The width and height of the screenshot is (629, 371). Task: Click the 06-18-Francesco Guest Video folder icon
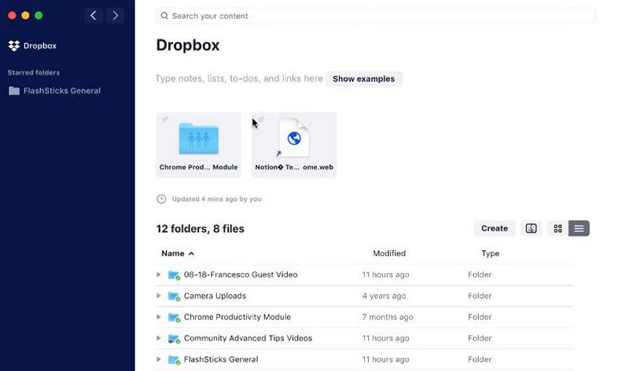[x=174, y=275]
